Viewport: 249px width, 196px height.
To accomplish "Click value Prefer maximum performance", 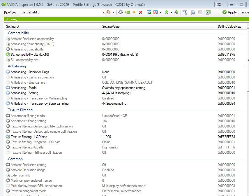I will coord(122,191).
